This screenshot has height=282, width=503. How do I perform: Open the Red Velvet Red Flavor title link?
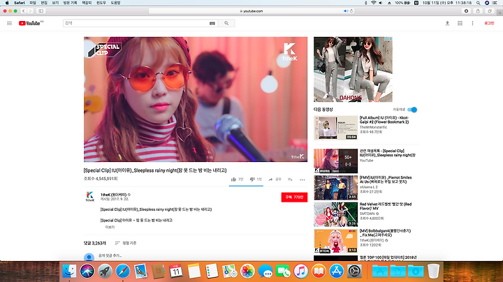386,207
